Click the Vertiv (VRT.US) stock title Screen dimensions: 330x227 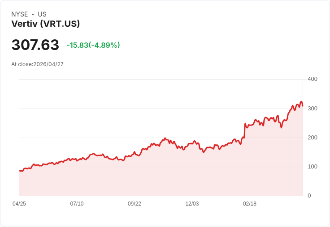point(45,24)
